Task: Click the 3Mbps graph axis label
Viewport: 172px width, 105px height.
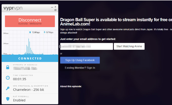Action: click(x=6, y=33)
